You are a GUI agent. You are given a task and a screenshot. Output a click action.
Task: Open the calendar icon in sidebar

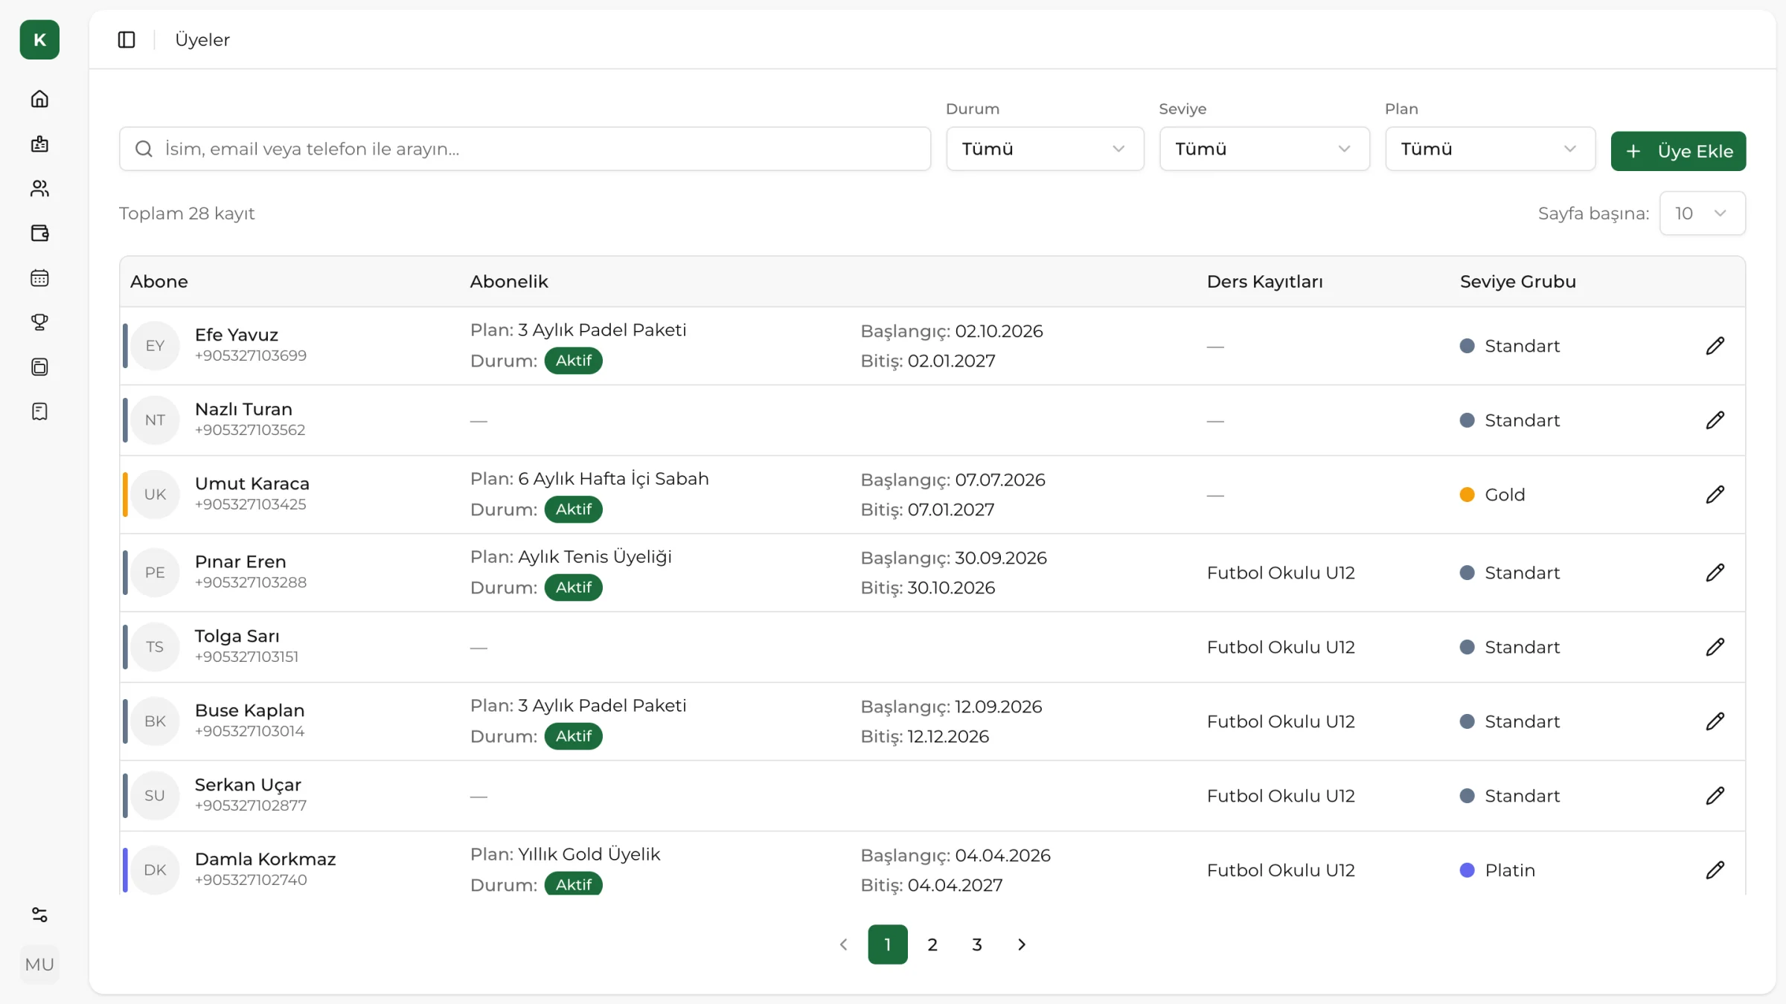tap(39, 277)
